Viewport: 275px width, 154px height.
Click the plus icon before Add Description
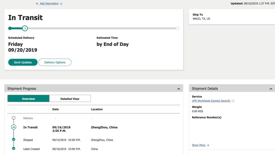click(x=37, y=4)
